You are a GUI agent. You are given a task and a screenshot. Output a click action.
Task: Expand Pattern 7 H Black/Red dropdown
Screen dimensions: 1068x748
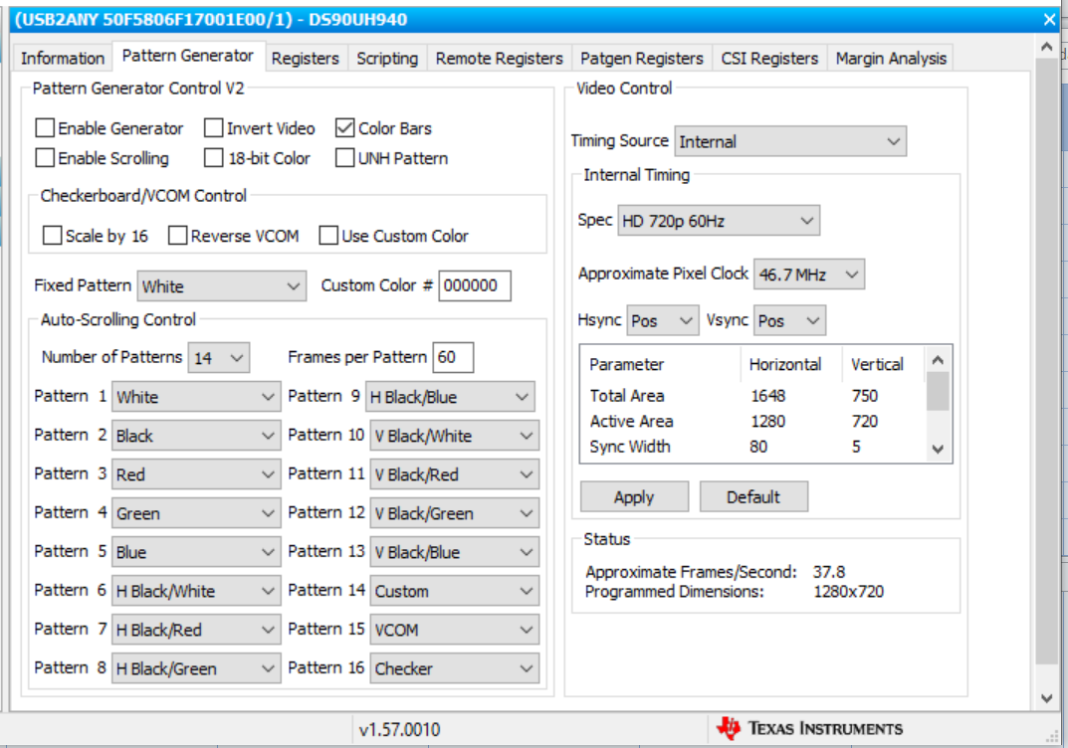196,630
